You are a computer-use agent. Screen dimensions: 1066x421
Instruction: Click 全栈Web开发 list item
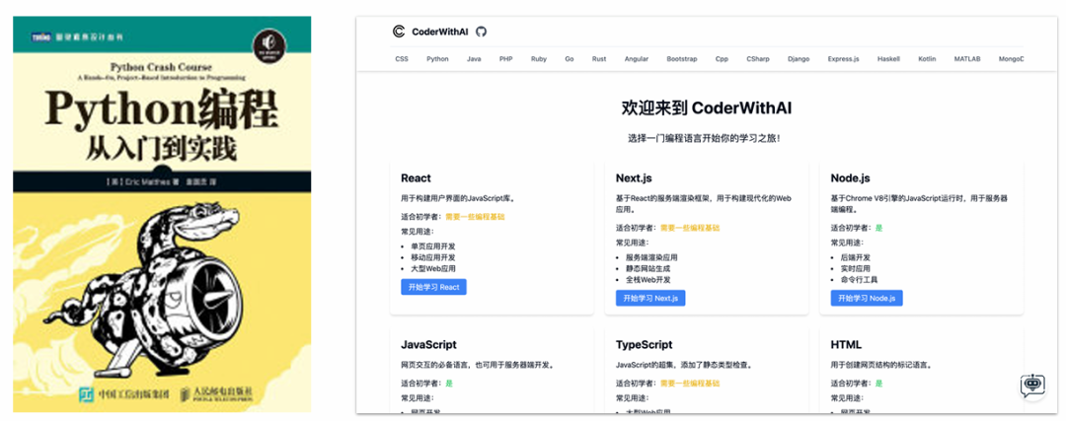point(647,279)
